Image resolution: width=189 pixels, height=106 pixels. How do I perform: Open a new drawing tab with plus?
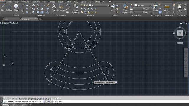point(40,19)
